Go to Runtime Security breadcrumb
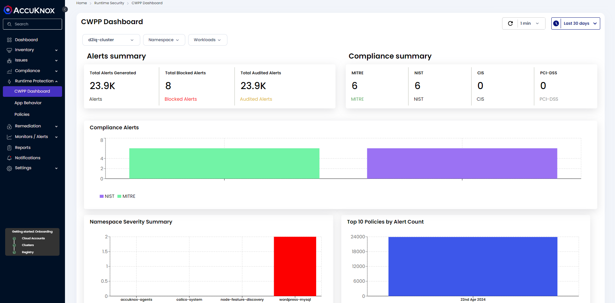Image resolution: width=615 pixels, height=303 pixels. tap(109, 3)
